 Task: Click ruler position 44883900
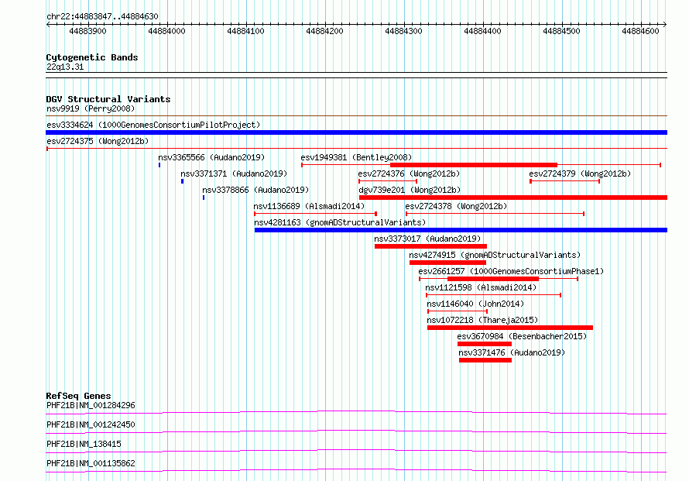[x=88, y=31]
